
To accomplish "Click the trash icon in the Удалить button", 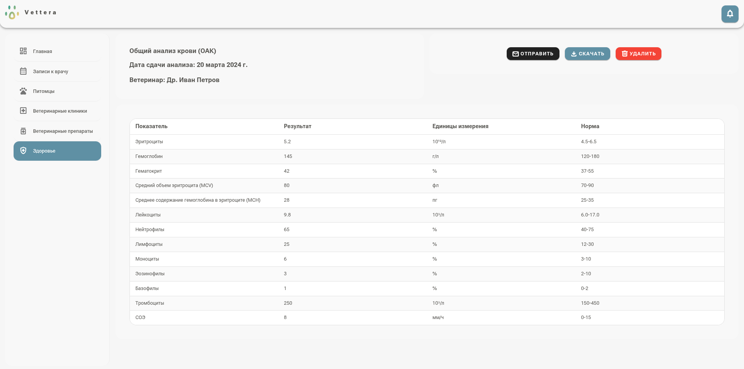I will point(625,54).
